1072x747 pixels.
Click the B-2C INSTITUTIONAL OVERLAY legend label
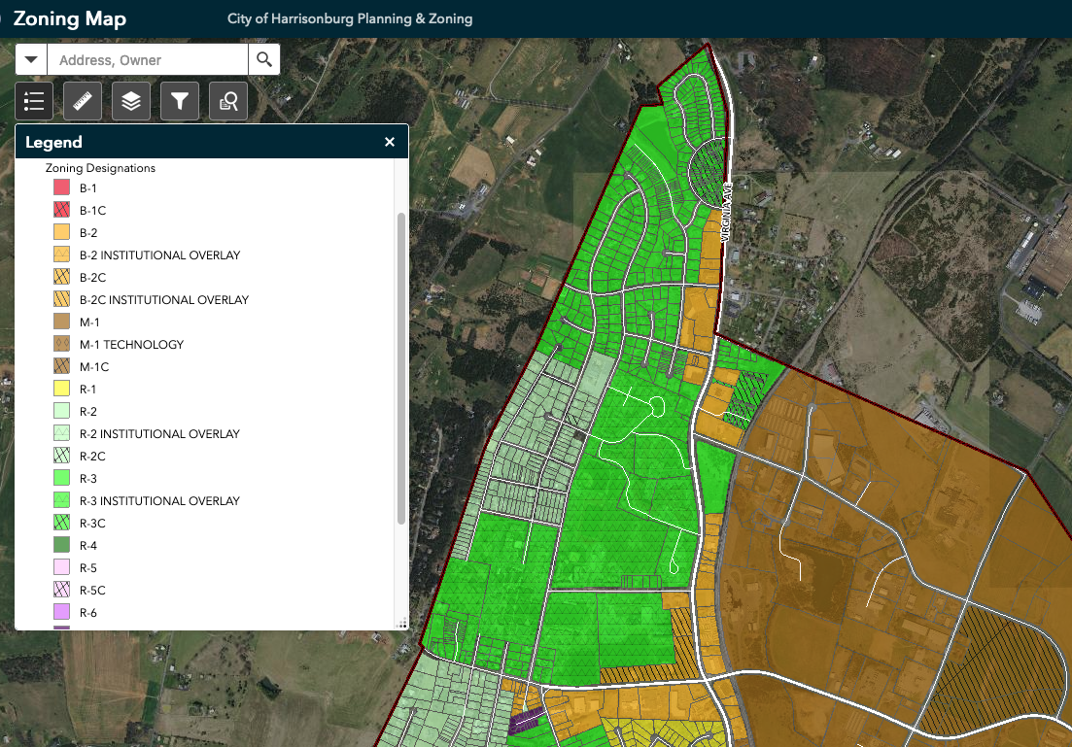[164, 300]
